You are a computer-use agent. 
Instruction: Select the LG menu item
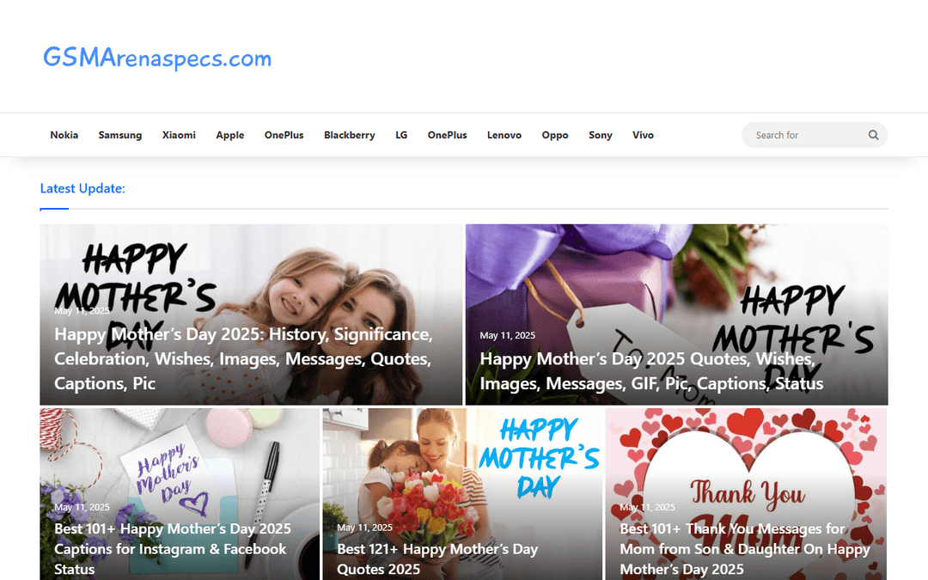[401, 135]
